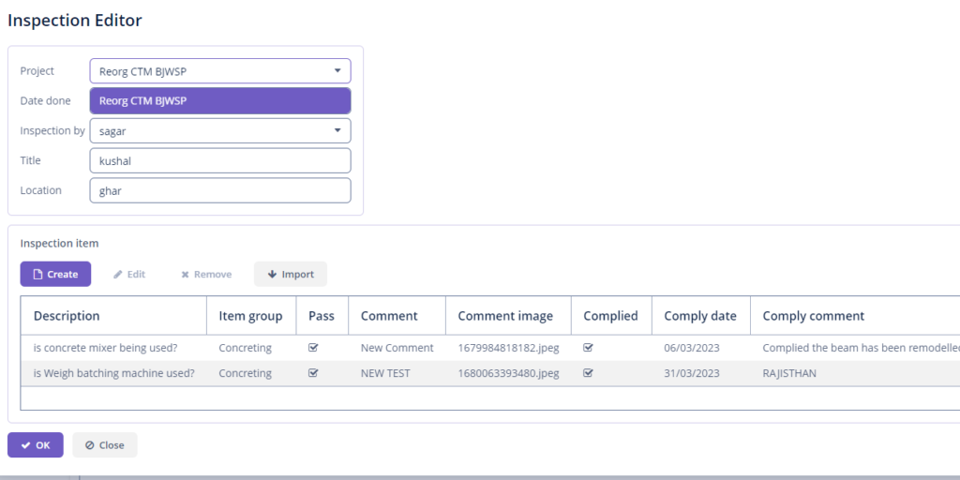
Task: Confirm with the OK button
Action: coord(36,444)
